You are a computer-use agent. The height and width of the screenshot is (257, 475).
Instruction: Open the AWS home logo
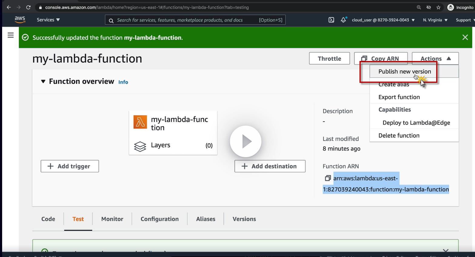(20, 20)
